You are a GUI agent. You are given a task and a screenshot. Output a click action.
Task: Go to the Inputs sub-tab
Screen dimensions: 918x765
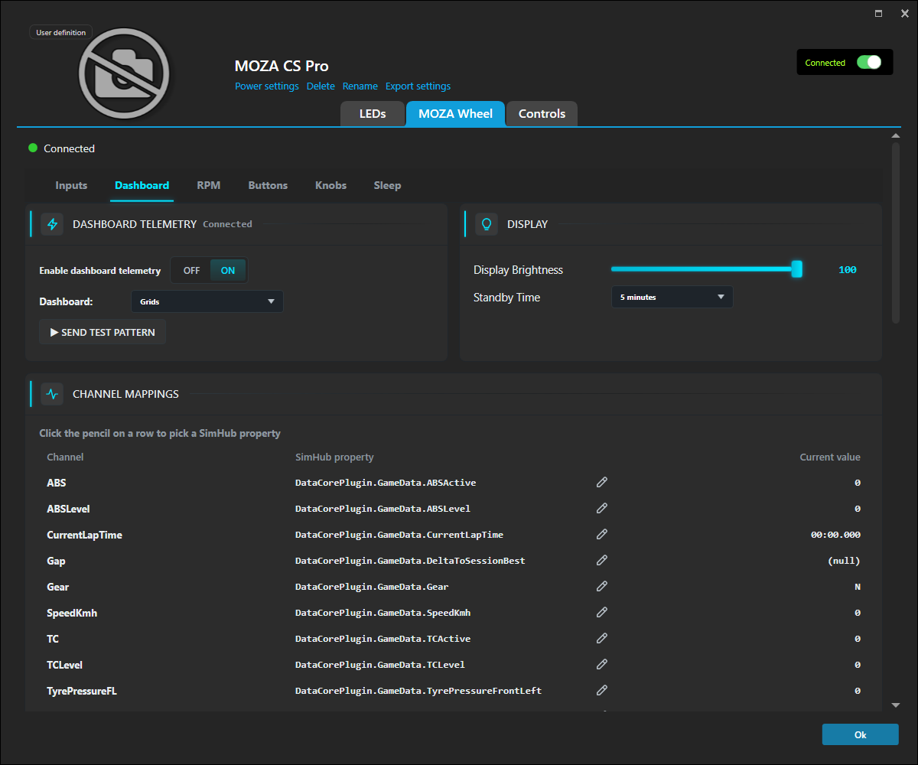[x=71, y=185]
